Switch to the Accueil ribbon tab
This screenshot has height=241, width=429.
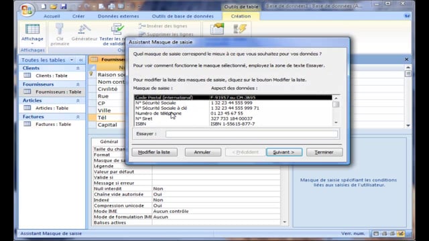52,16
